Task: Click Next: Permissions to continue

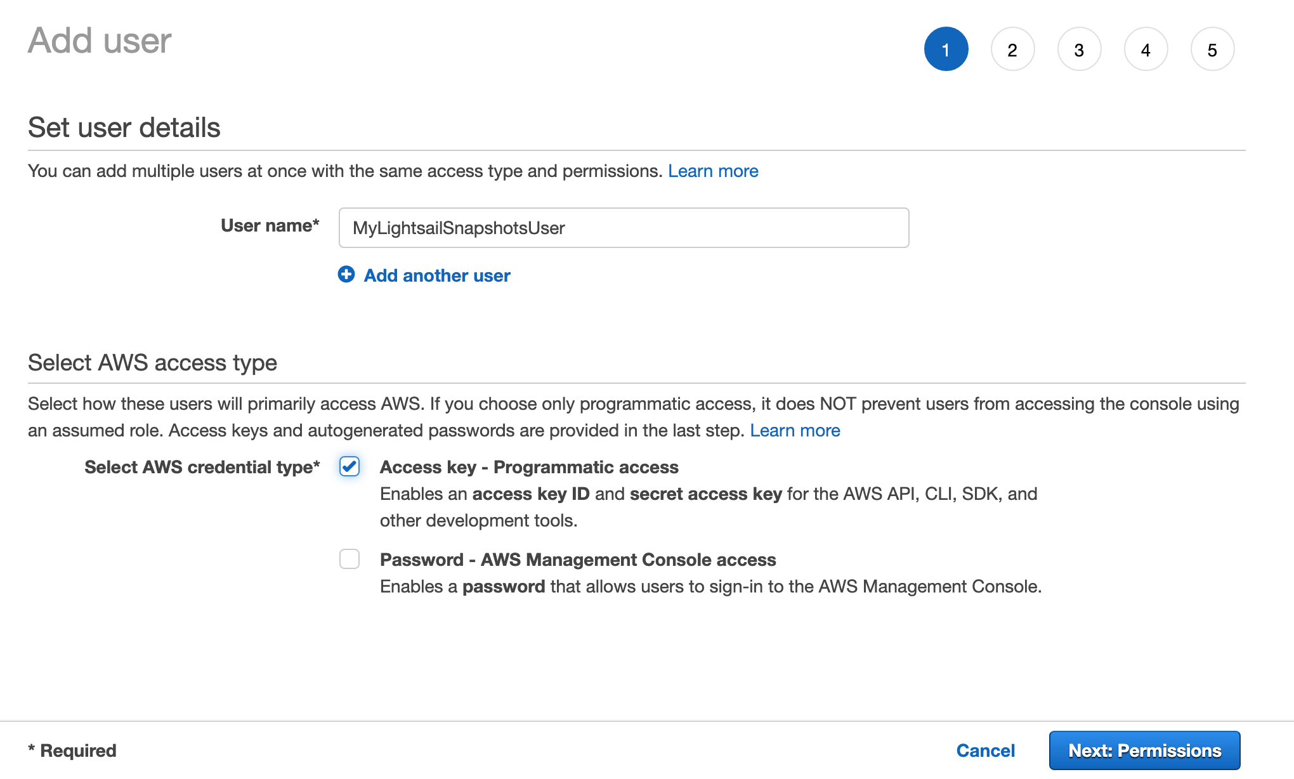Action: click(x=1144, y=750)
